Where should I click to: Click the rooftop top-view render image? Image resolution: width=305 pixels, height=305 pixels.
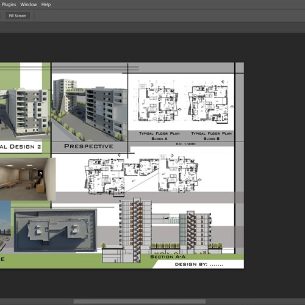click(56, 231)
